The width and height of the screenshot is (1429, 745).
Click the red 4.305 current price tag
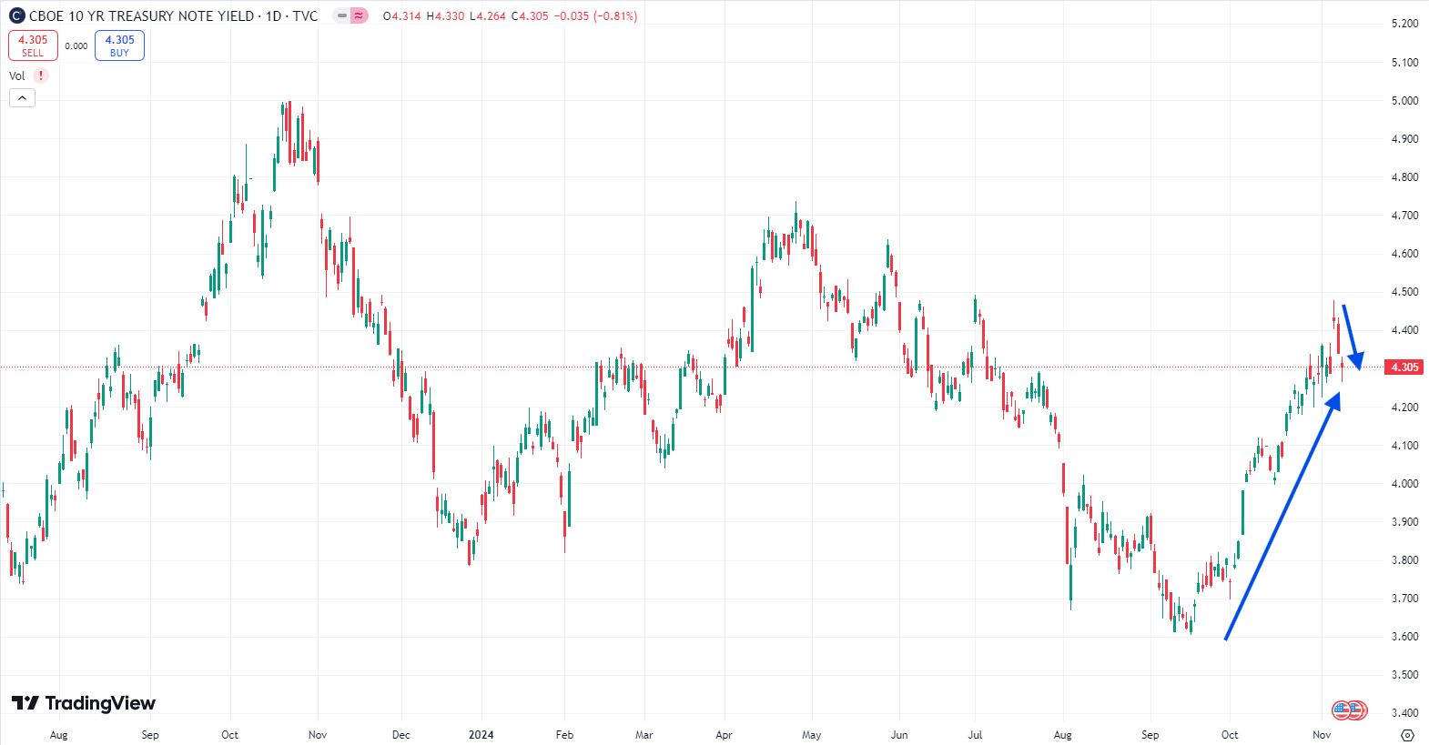coord(1404,367)
